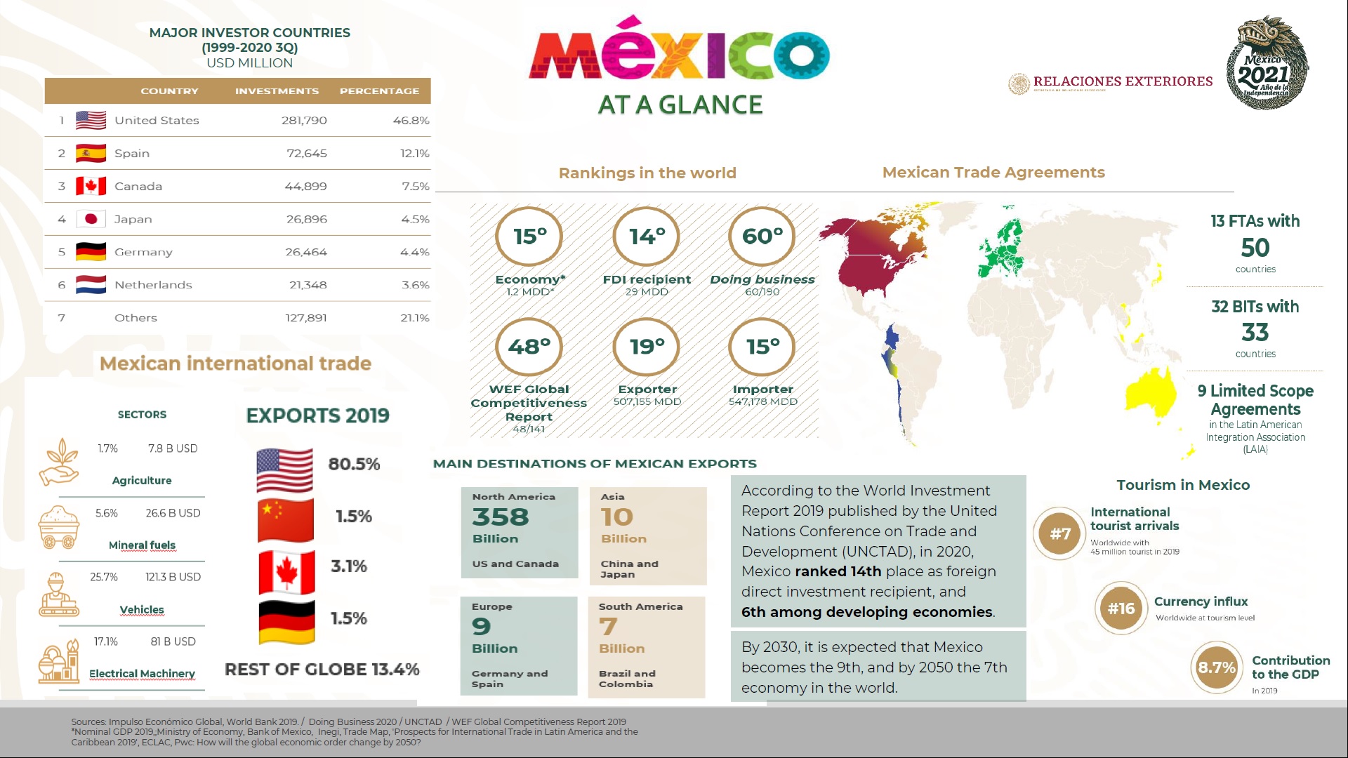1348x758 pixels.
Task: Click the INVESTMENTS column header
Action: 277,91
